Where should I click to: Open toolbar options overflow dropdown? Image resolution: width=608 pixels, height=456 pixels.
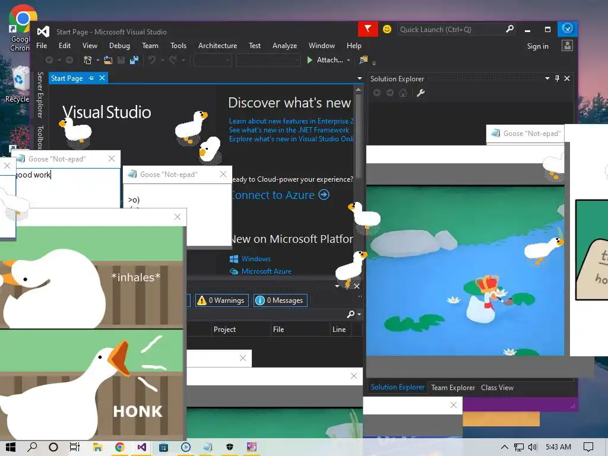374,62
